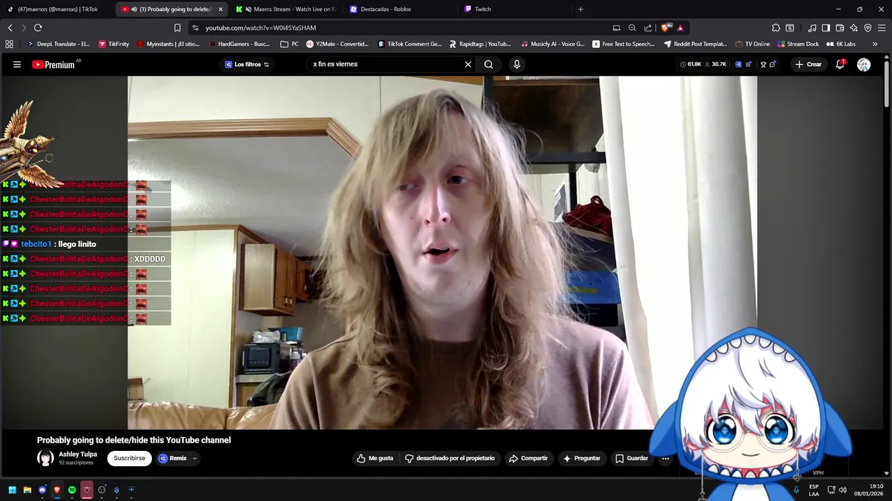Open the music note playlist icon
This screenshot has height=501, width=892.
click(x=812, y=28)
